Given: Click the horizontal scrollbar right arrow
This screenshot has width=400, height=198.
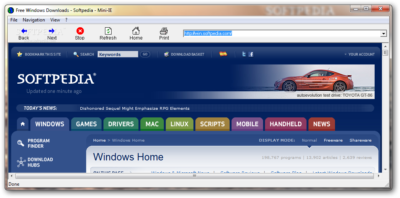Looking at the screenshot, I should click(378, 176).
